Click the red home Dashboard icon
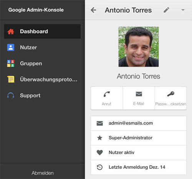Image resolution: width=192 pixels, height=179 pixels. pos(11,31)
